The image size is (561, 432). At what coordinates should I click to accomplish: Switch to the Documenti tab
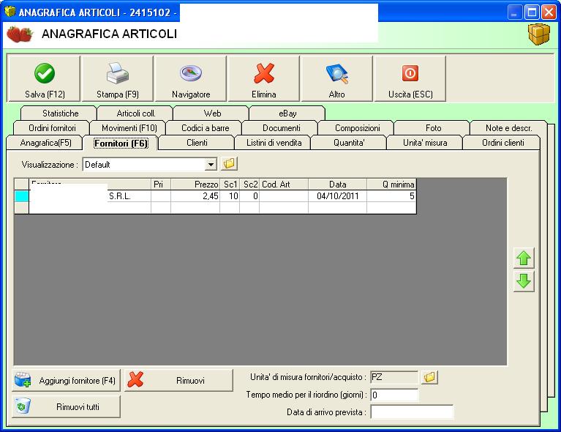(x=281, y=128)
